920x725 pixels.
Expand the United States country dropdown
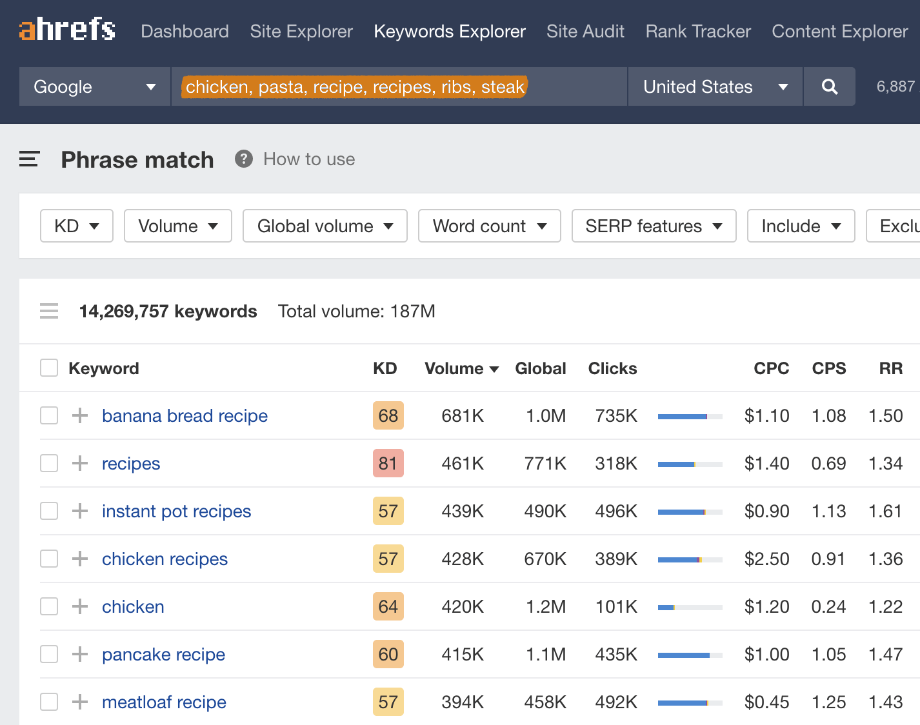tap(715, 86)
